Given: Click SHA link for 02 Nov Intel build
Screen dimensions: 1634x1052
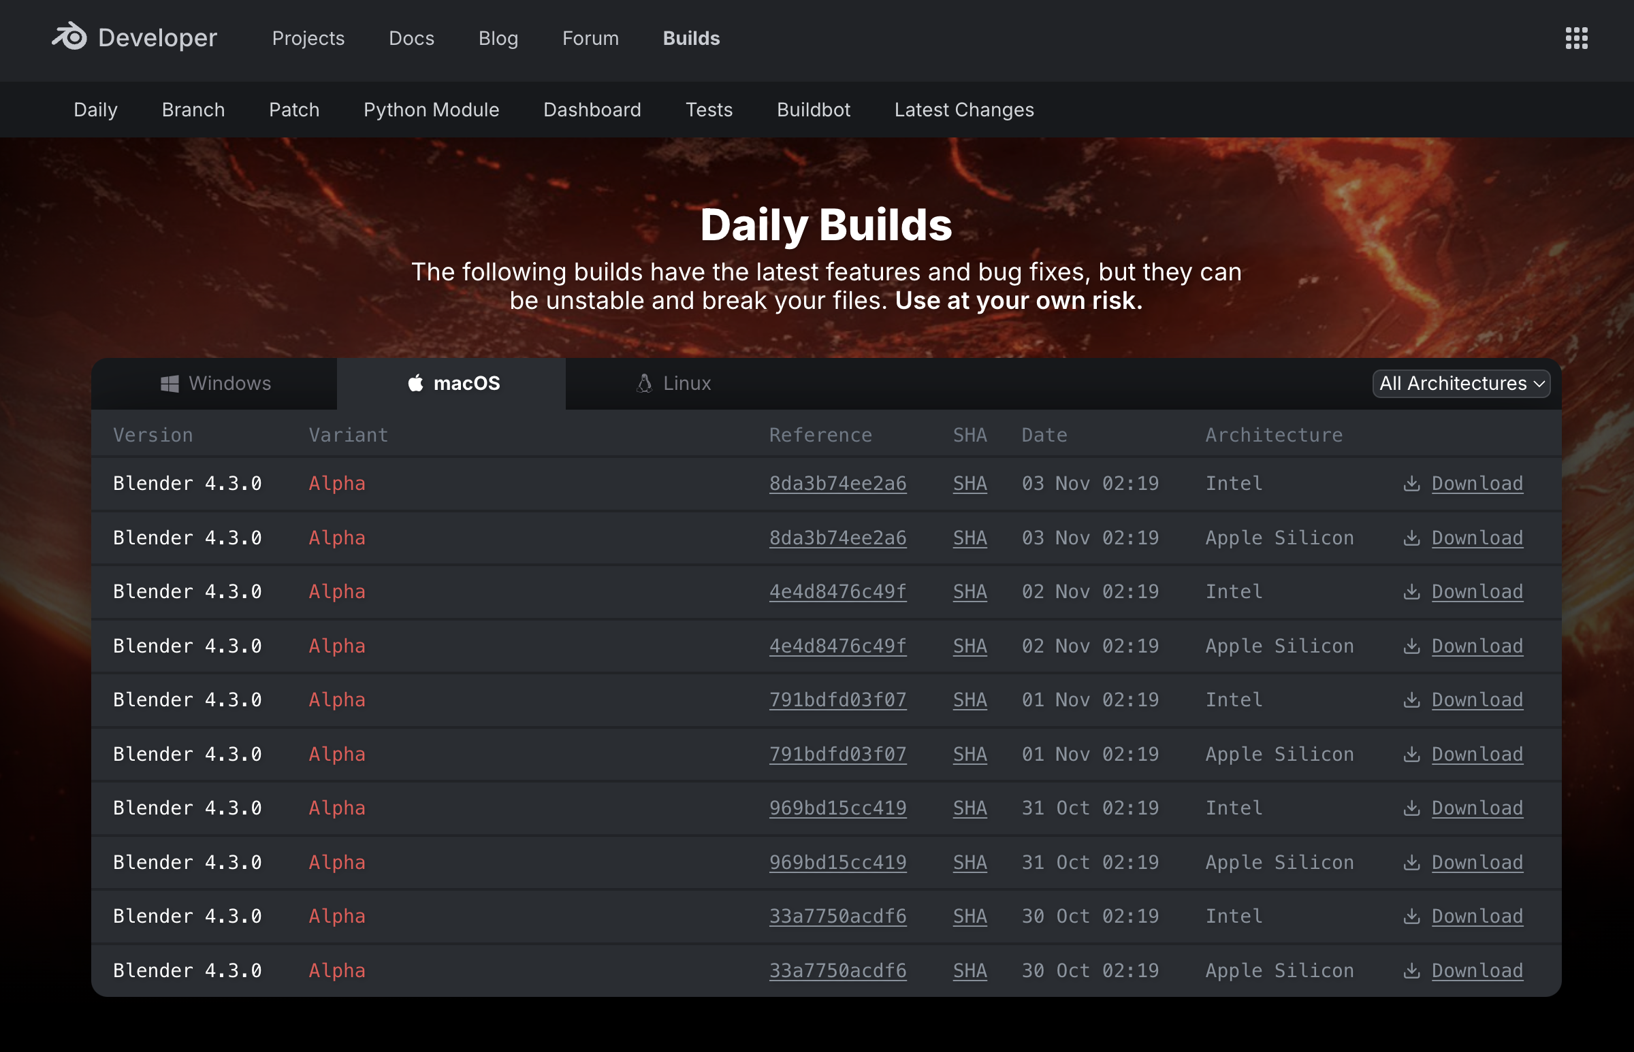Looking at the screenshot, I should [x=970, y=592].
